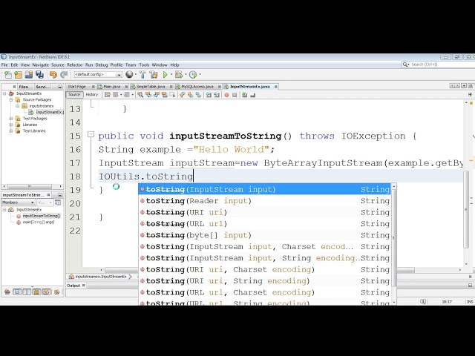Click the Sort icon in Navigator bottom bar

point(56,291)
